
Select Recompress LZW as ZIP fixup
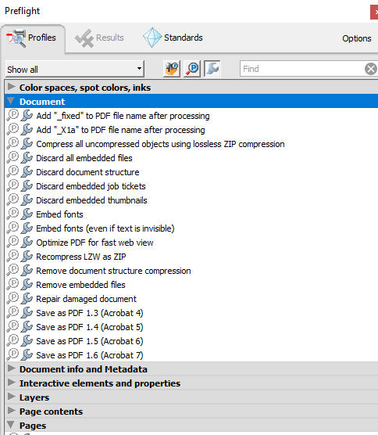pos(81,257)
